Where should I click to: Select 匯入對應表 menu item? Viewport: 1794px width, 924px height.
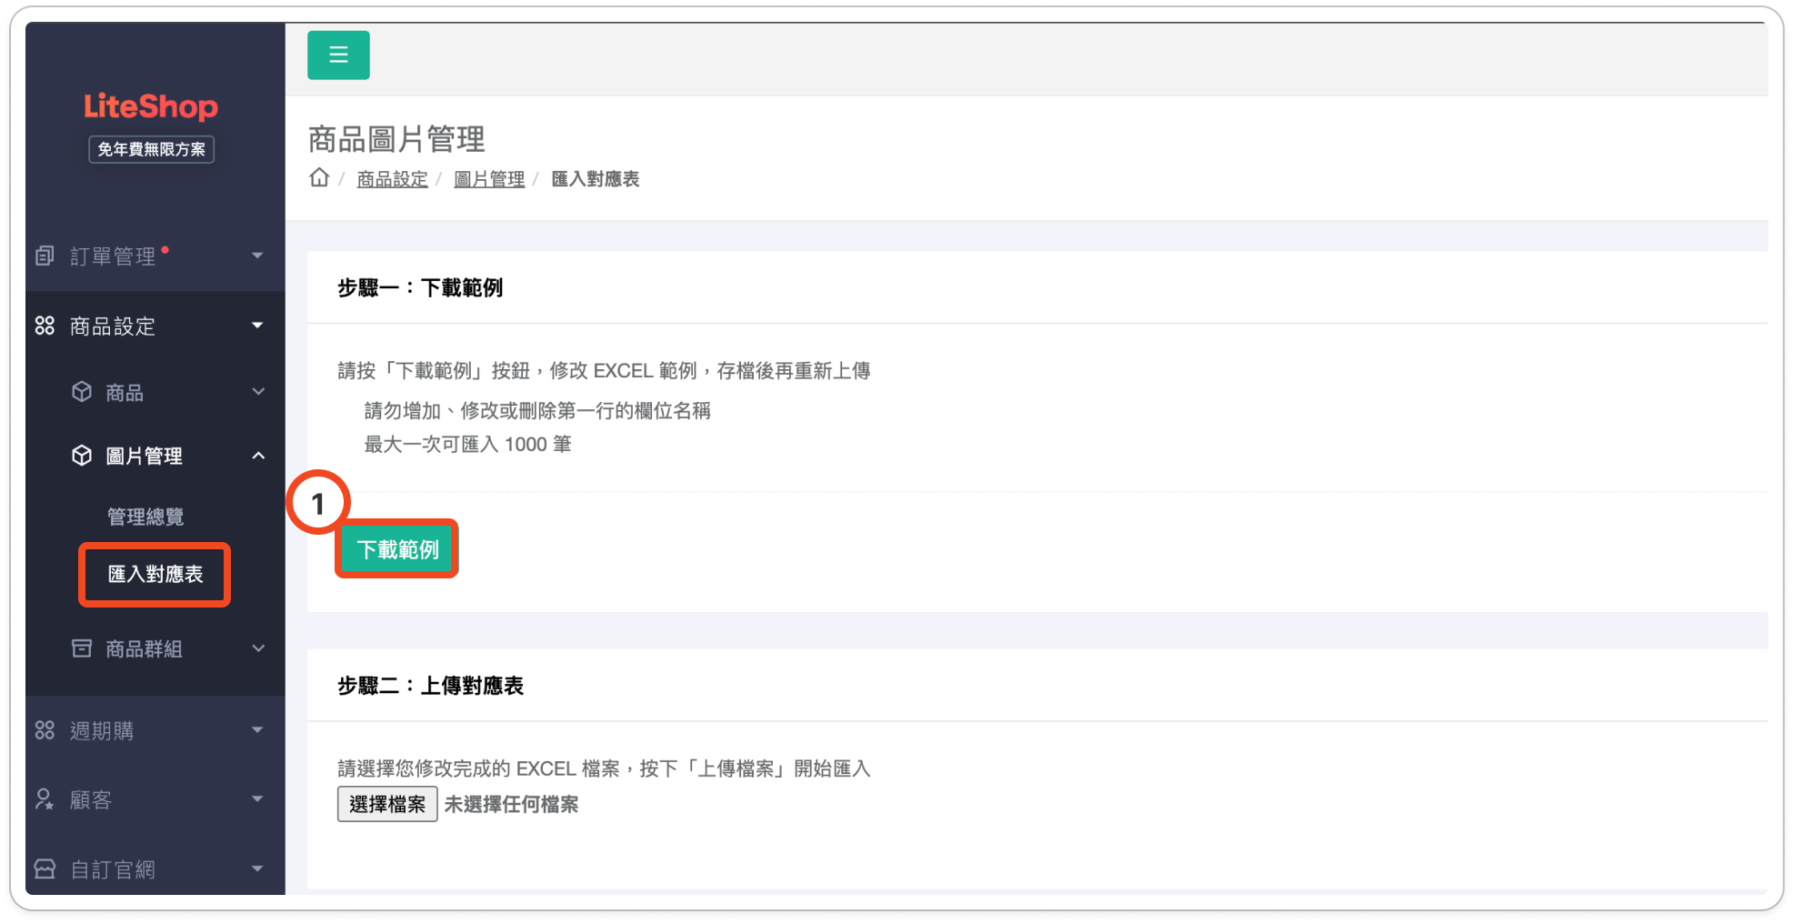[x=155, y=575]
